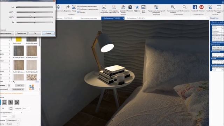Adjust the Luci slider
Screen dimensions: 224x126
pos(35,7)
